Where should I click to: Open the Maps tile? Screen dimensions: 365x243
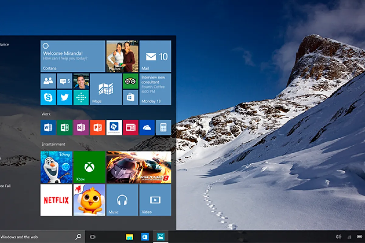[x=106, y=89]
